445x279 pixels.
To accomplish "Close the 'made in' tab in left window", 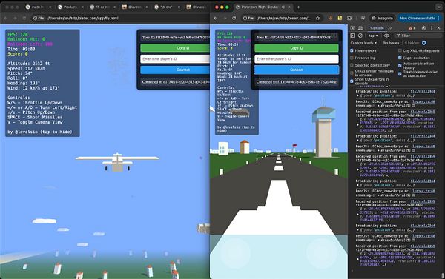I will pyautogui.click(x=50, y=7).
